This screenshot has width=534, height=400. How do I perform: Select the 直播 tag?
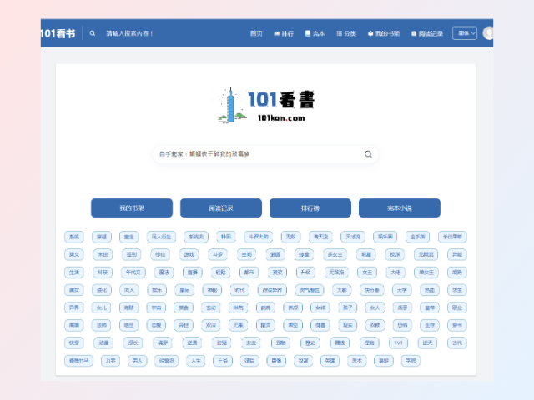(x=193, y=272)
